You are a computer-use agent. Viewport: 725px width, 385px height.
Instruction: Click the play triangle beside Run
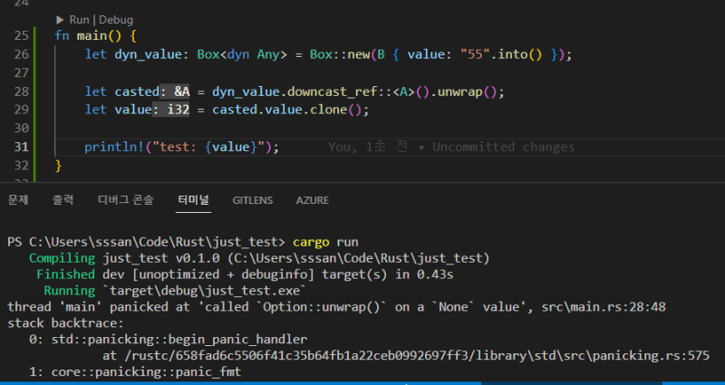pos(61,19)
